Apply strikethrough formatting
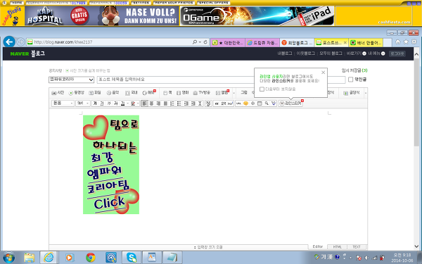 (116, 103)
